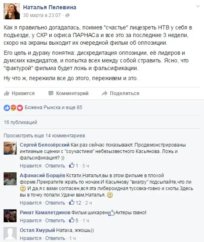Open Ринат Камалетдинов's profile link

coord(45,212)
